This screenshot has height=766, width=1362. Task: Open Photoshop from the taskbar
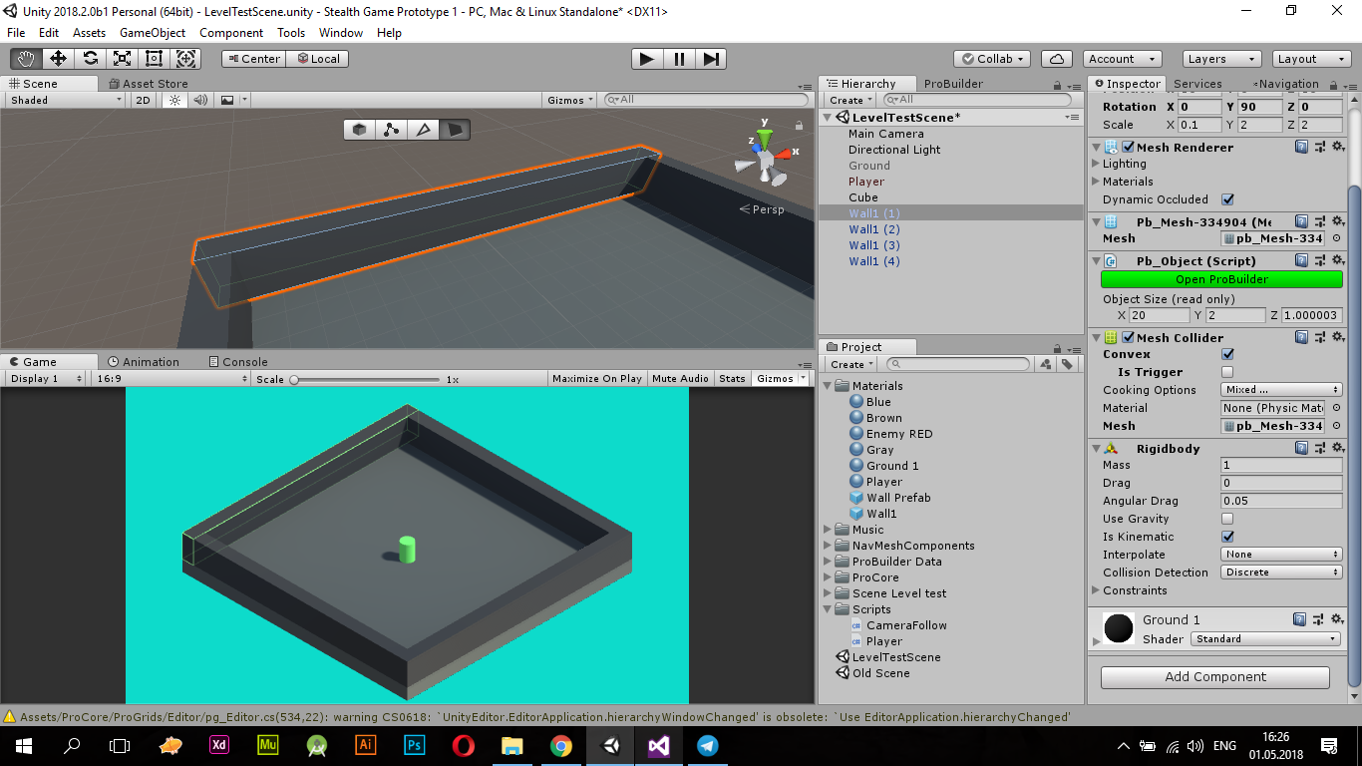[415, 745]
